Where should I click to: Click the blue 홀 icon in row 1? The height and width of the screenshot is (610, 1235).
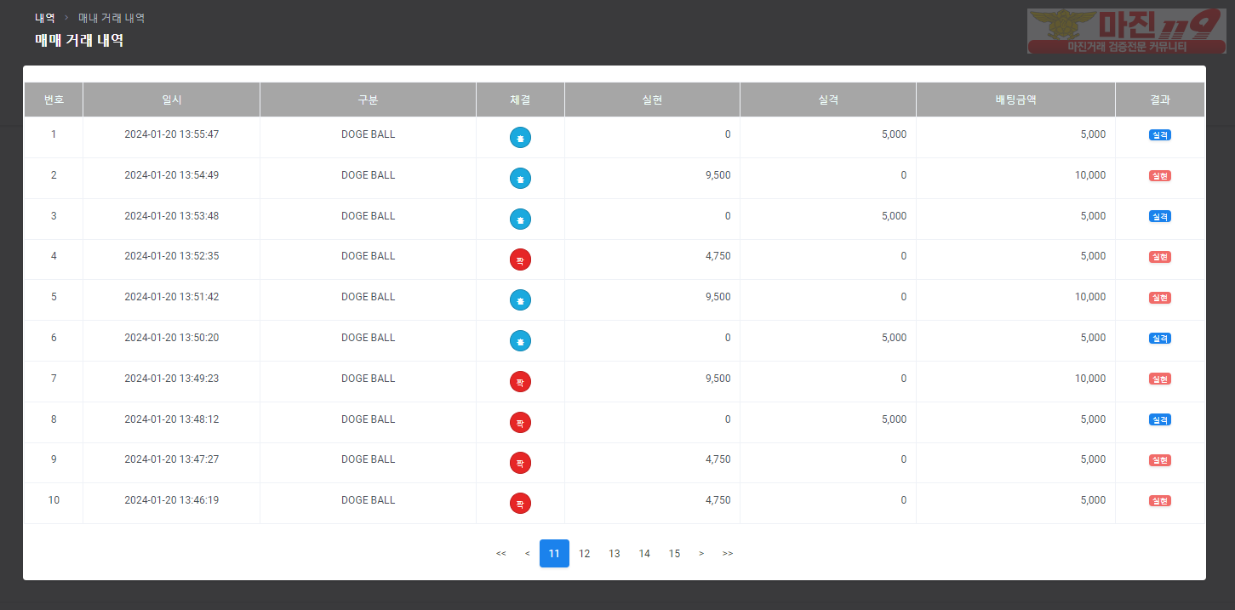(520, 137)
